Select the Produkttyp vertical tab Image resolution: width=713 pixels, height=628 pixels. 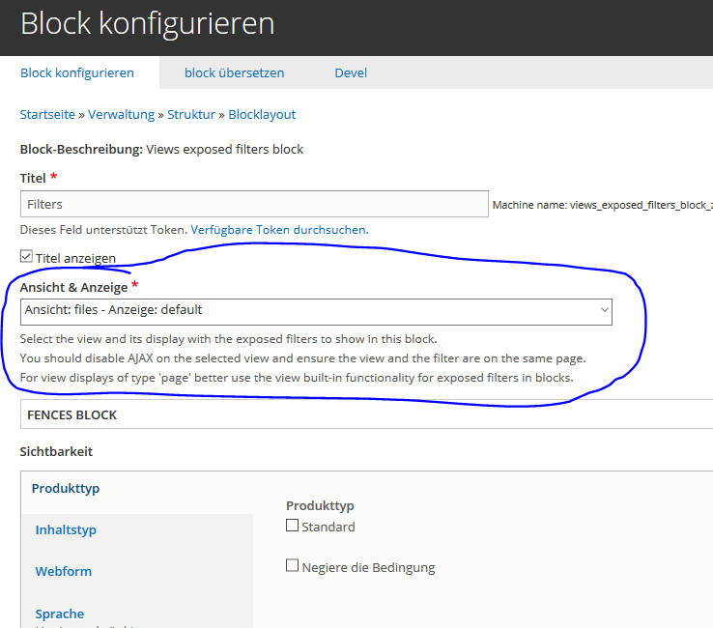click(x=66, y=488)
